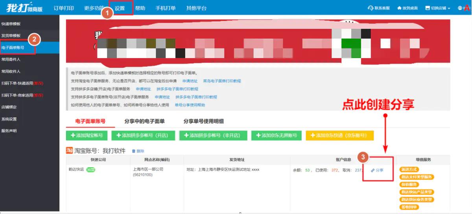Switch to 电子面单账号 tab
The image size is (472, 214).
point(90,121)
